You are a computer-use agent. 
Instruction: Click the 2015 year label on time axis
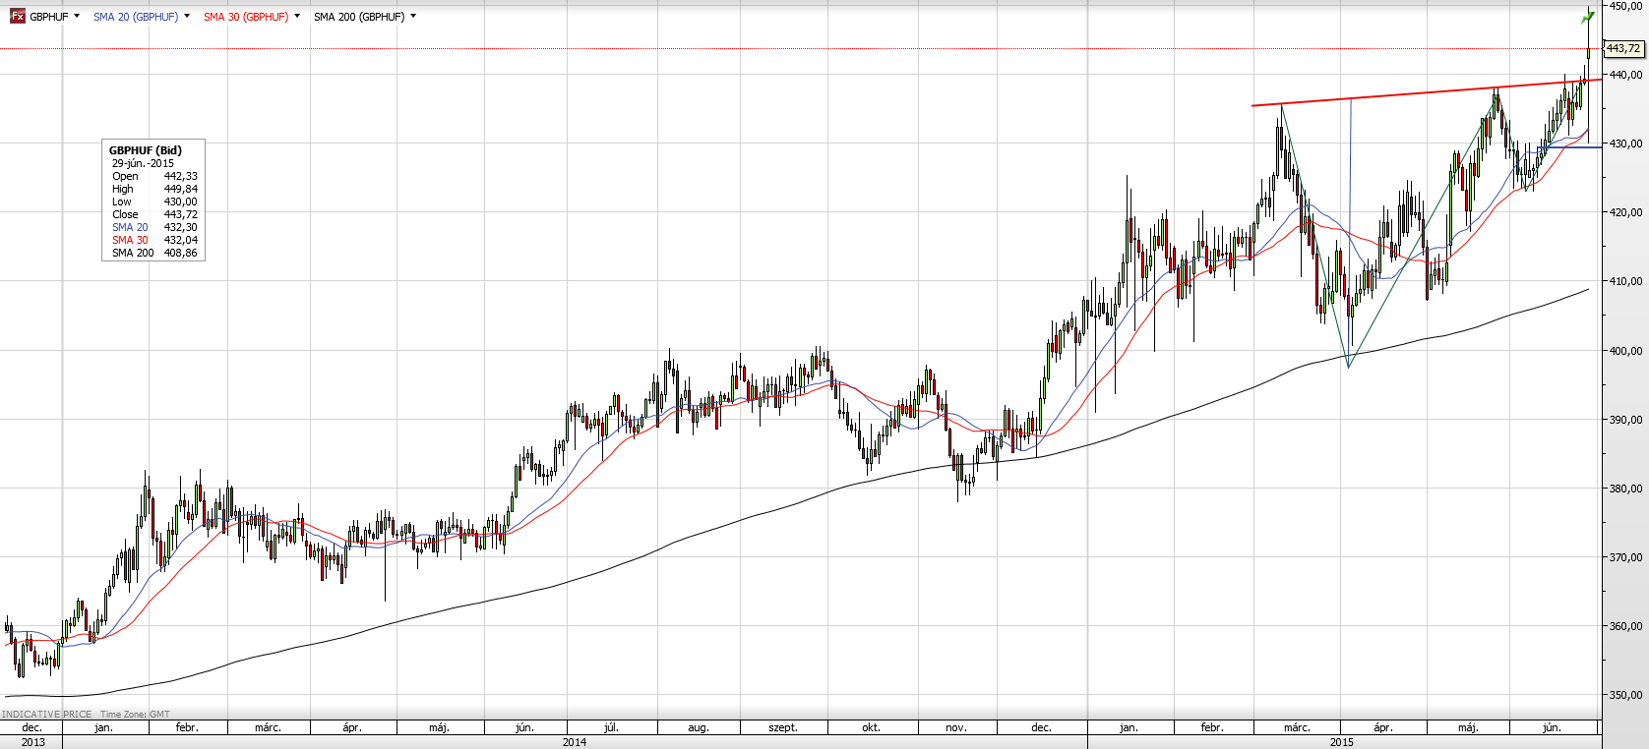tap(1342, 742)
